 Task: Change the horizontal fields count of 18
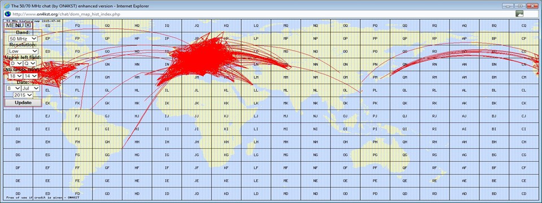click(16, 76)
